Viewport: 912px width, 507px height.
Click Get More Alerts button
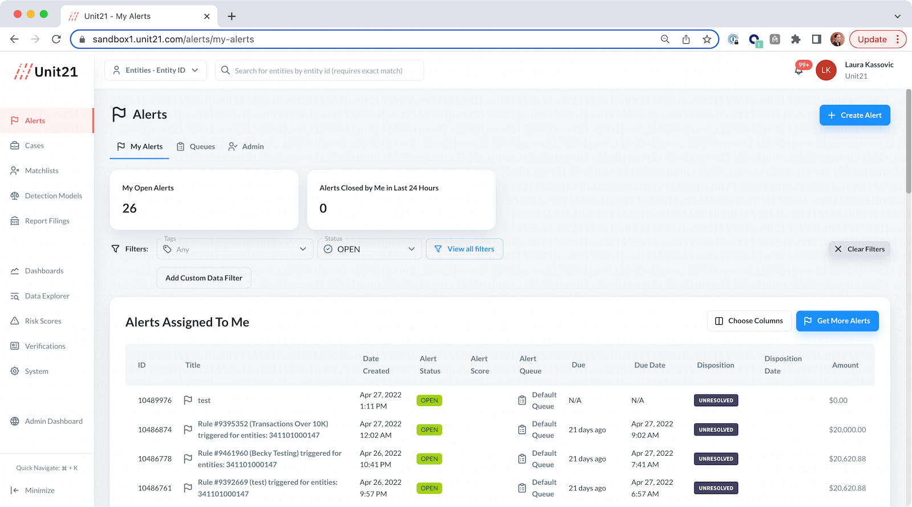pyautogui.click(x=837, y=321)
